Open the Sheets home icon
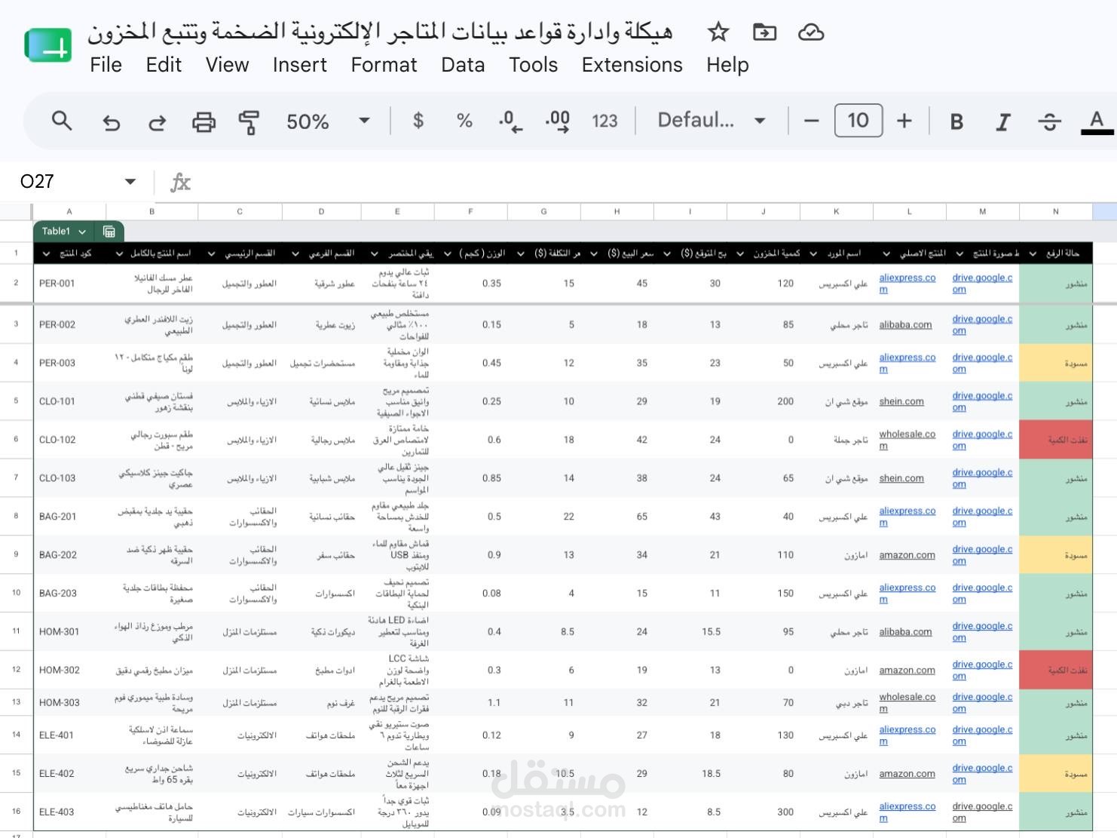1117x838 pixels. click(48, 45)
